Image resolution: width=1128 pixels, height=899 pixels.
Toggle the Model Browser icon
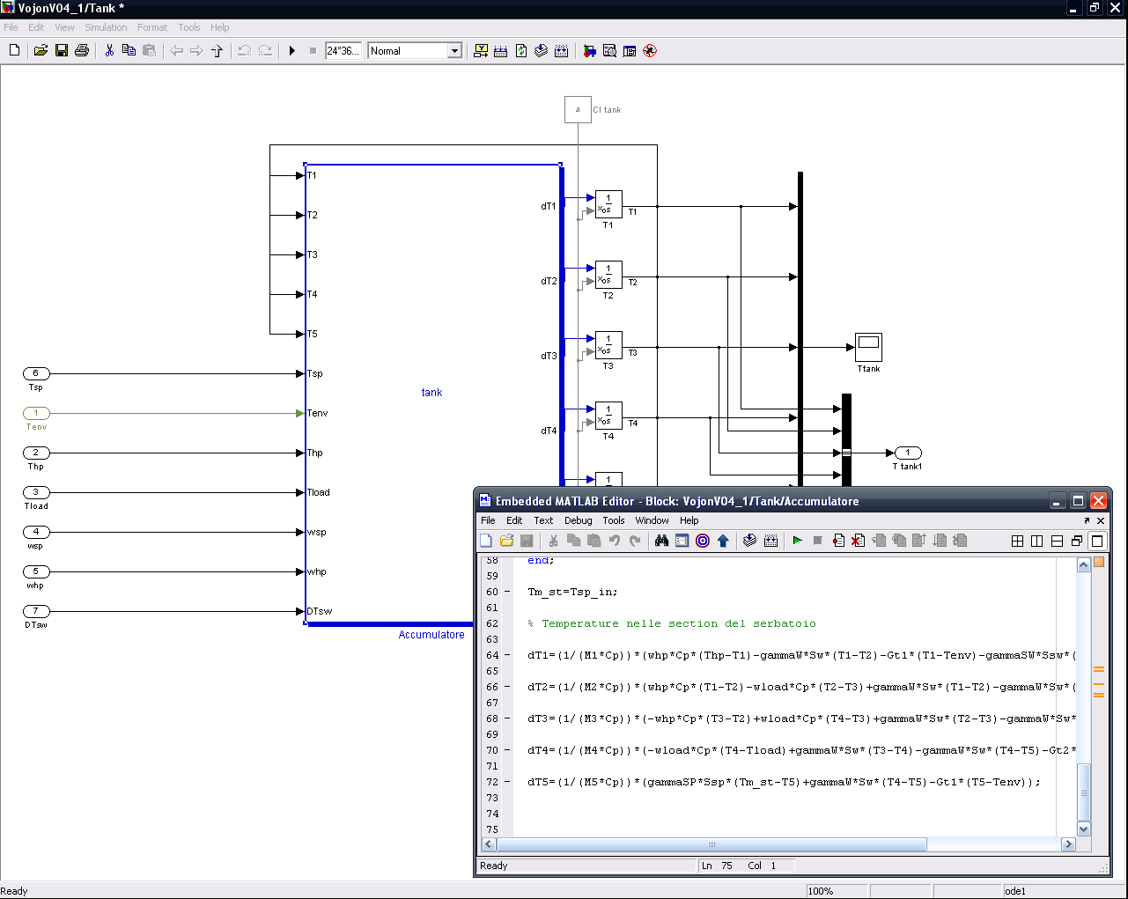tap(630, 51)
